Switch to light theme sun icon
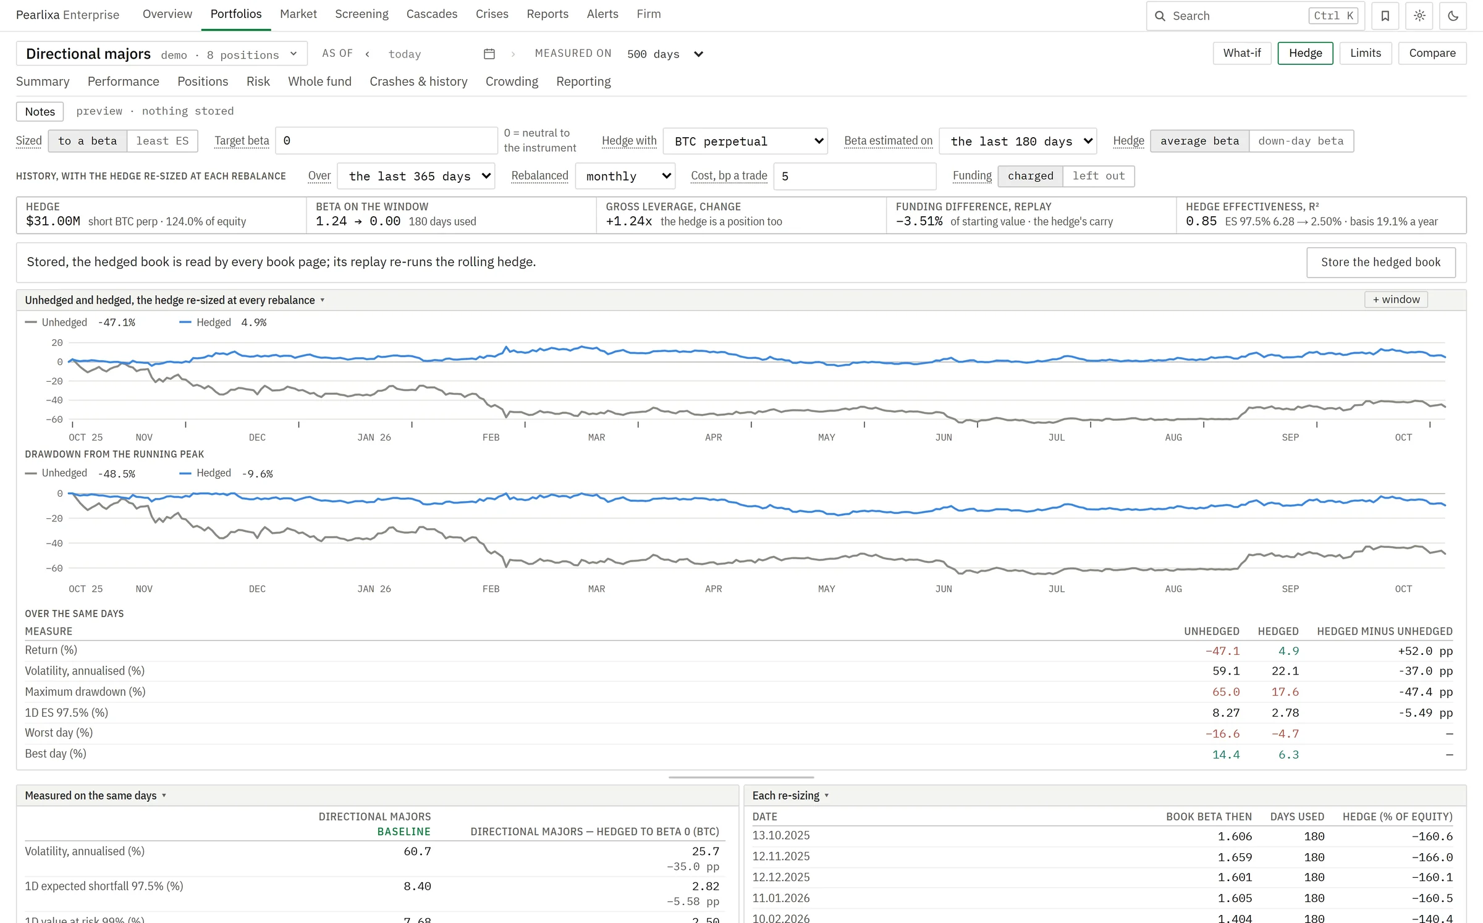 tap(1419, 16)
